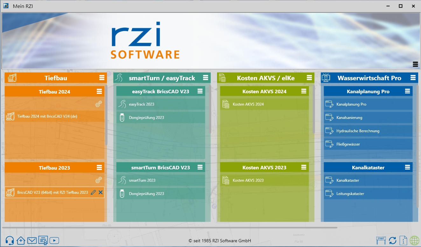Open the headset support icon
Viewport: 421px width, 247px height.
(x=10, y=241)
